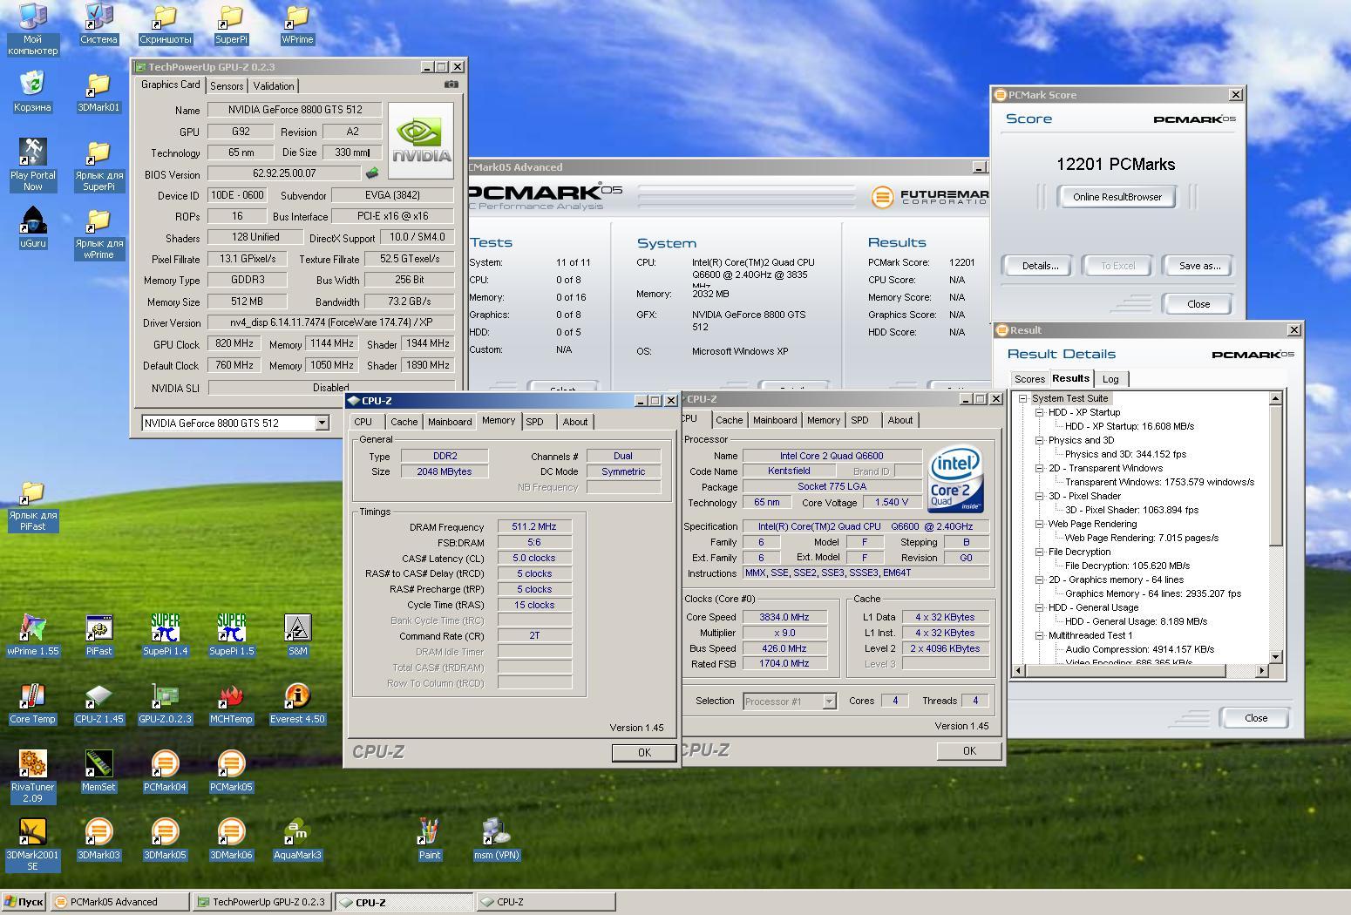This screenshot has height=915, width=1351.
Task: Switch to Validation tab in GPU-Z
Action: coord(274,86)
